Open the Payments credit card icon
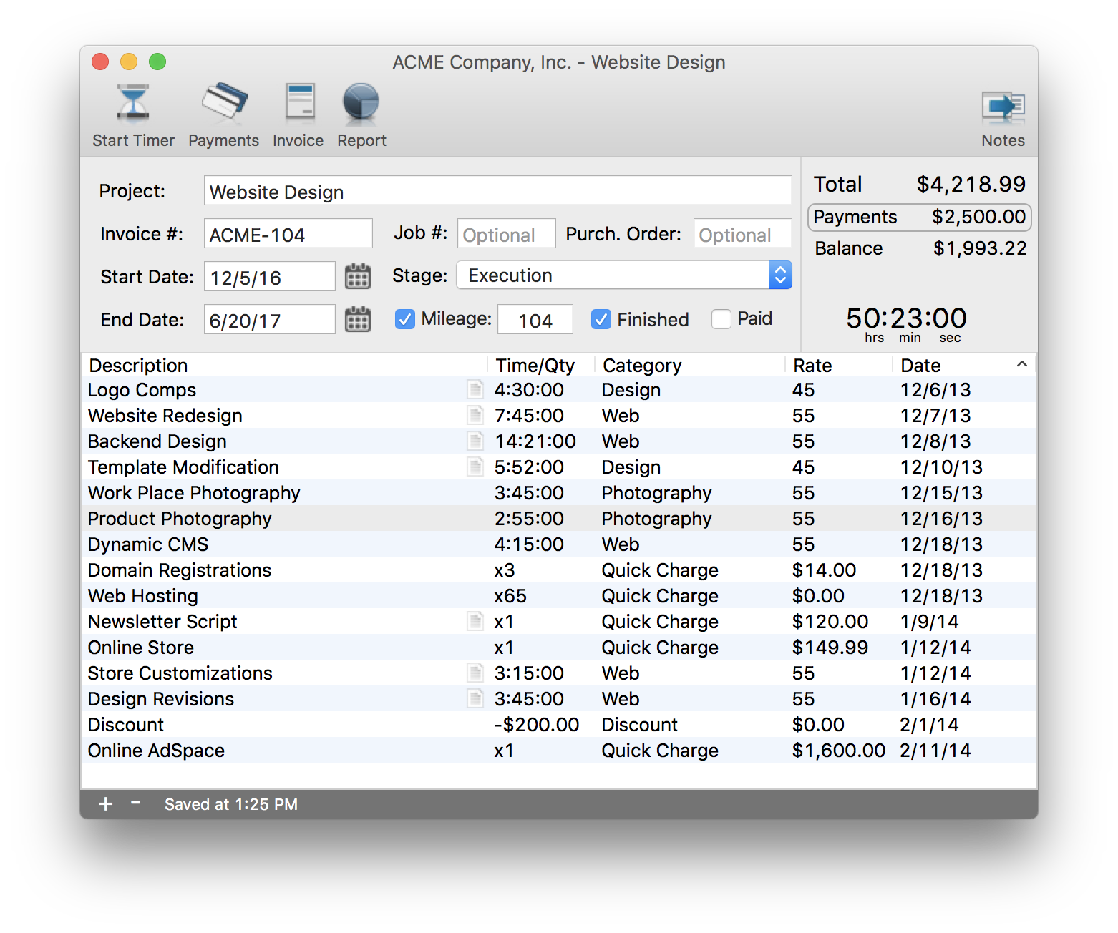This screenshot has width=1118, height=933. [224, 101]
